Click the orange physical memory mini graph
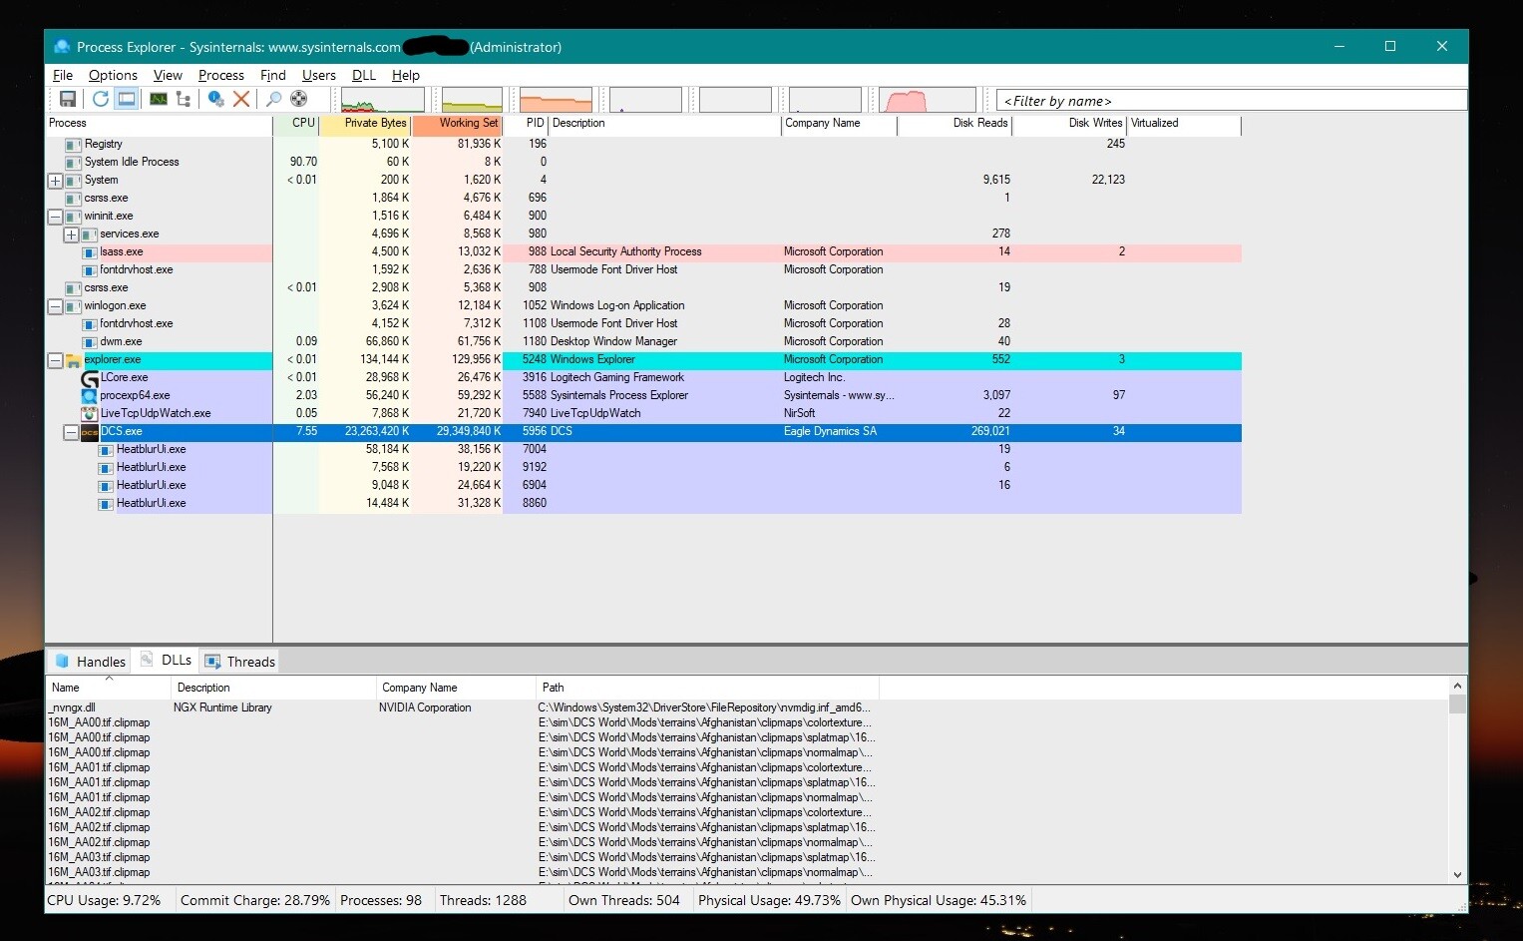The height and width of the screenshot is (941, 1523). tap(556, 100)
